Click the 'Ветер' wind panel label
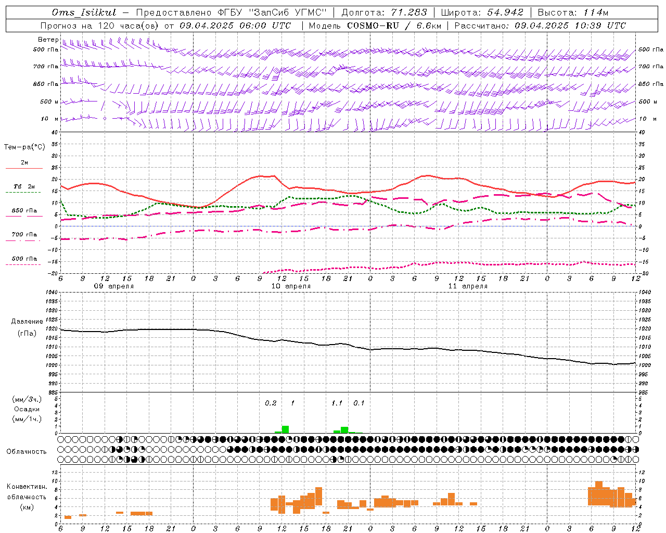This screenshot has height=533, width=666. click(48, 40)
